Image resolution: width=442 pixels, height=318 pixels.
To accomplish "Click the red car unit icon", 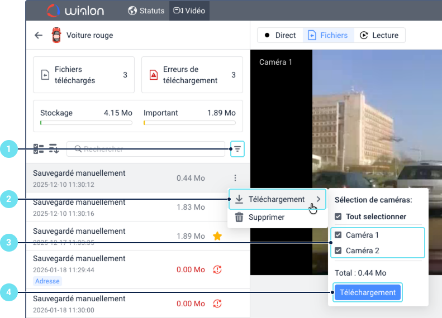I will [x=56, y=35].
